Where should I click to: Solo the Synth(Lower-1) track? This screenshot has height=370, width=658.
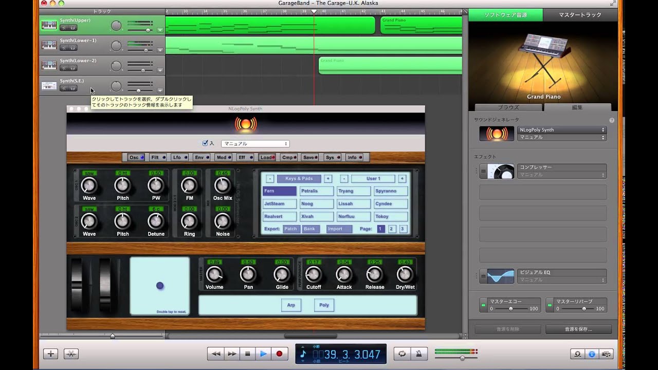[72, 48]
